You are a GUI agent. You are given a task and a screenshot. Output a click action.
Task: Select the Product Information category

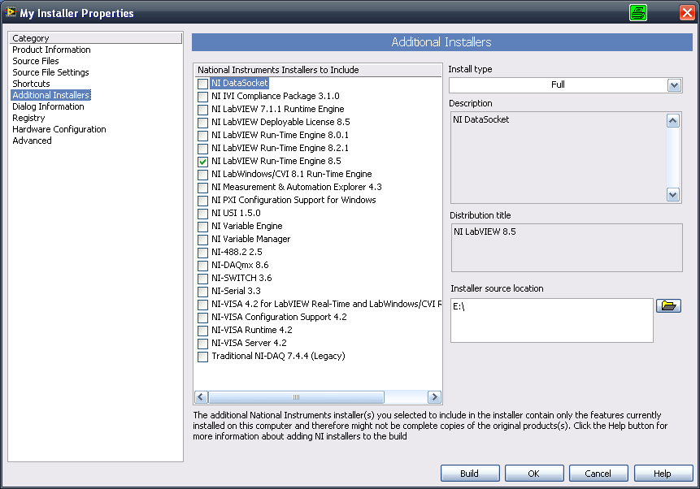(x=51, y=50)
